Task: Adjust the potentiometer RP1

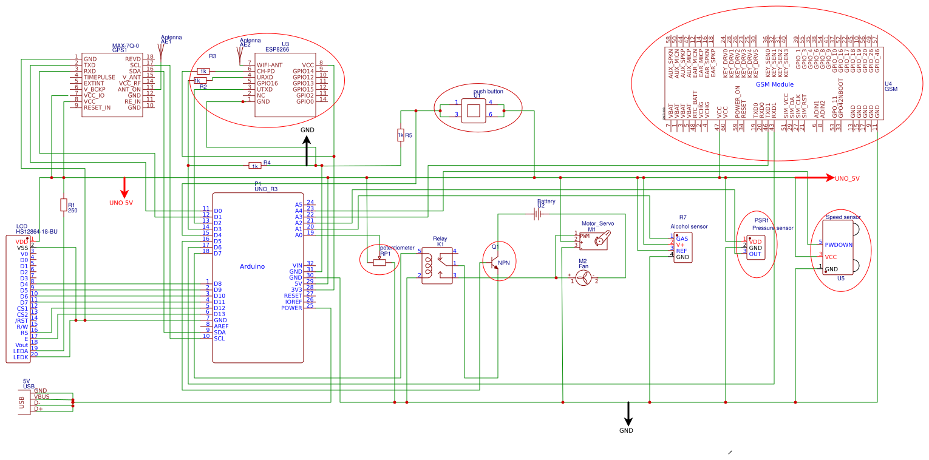Action: 381,262
